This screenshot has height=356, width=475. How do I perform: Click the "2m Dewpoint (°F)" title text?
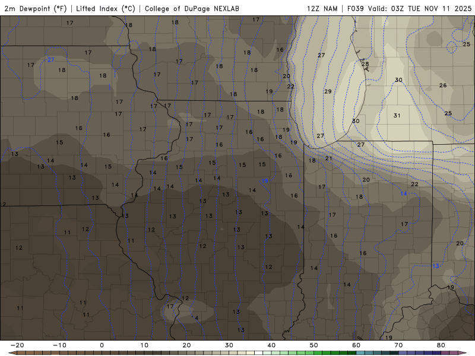tap(36, 8)
